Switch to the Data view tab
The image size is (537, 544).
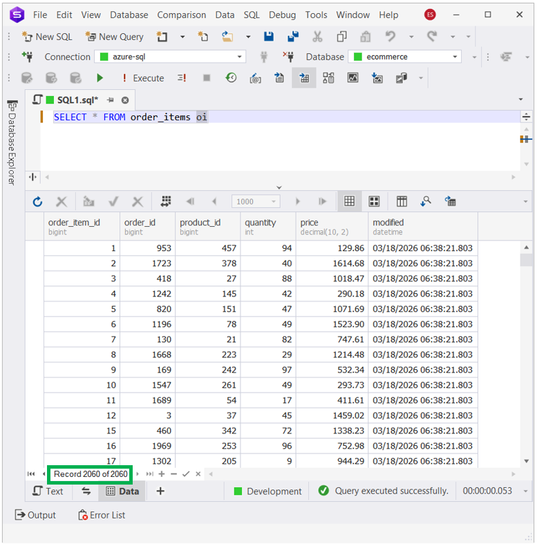point(122,491)
